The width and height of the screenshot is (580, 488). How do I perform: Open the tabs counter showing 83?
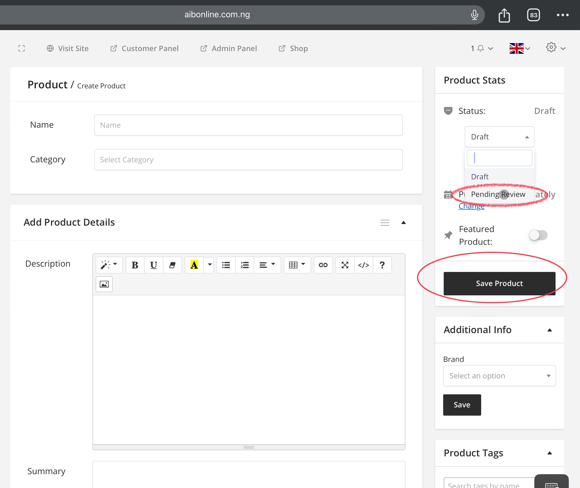tap(533, 15)
